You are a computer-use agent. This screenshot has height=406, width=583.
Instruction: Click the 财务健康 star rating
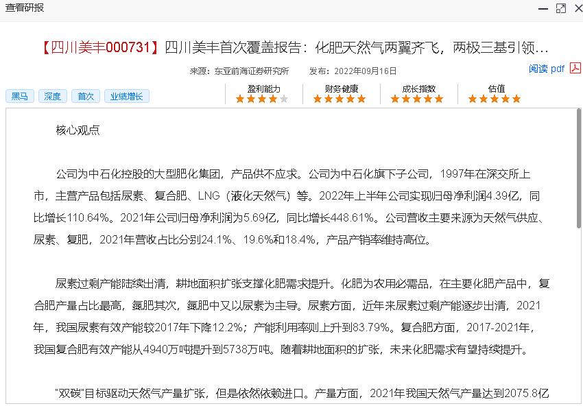tap(340, 99)
